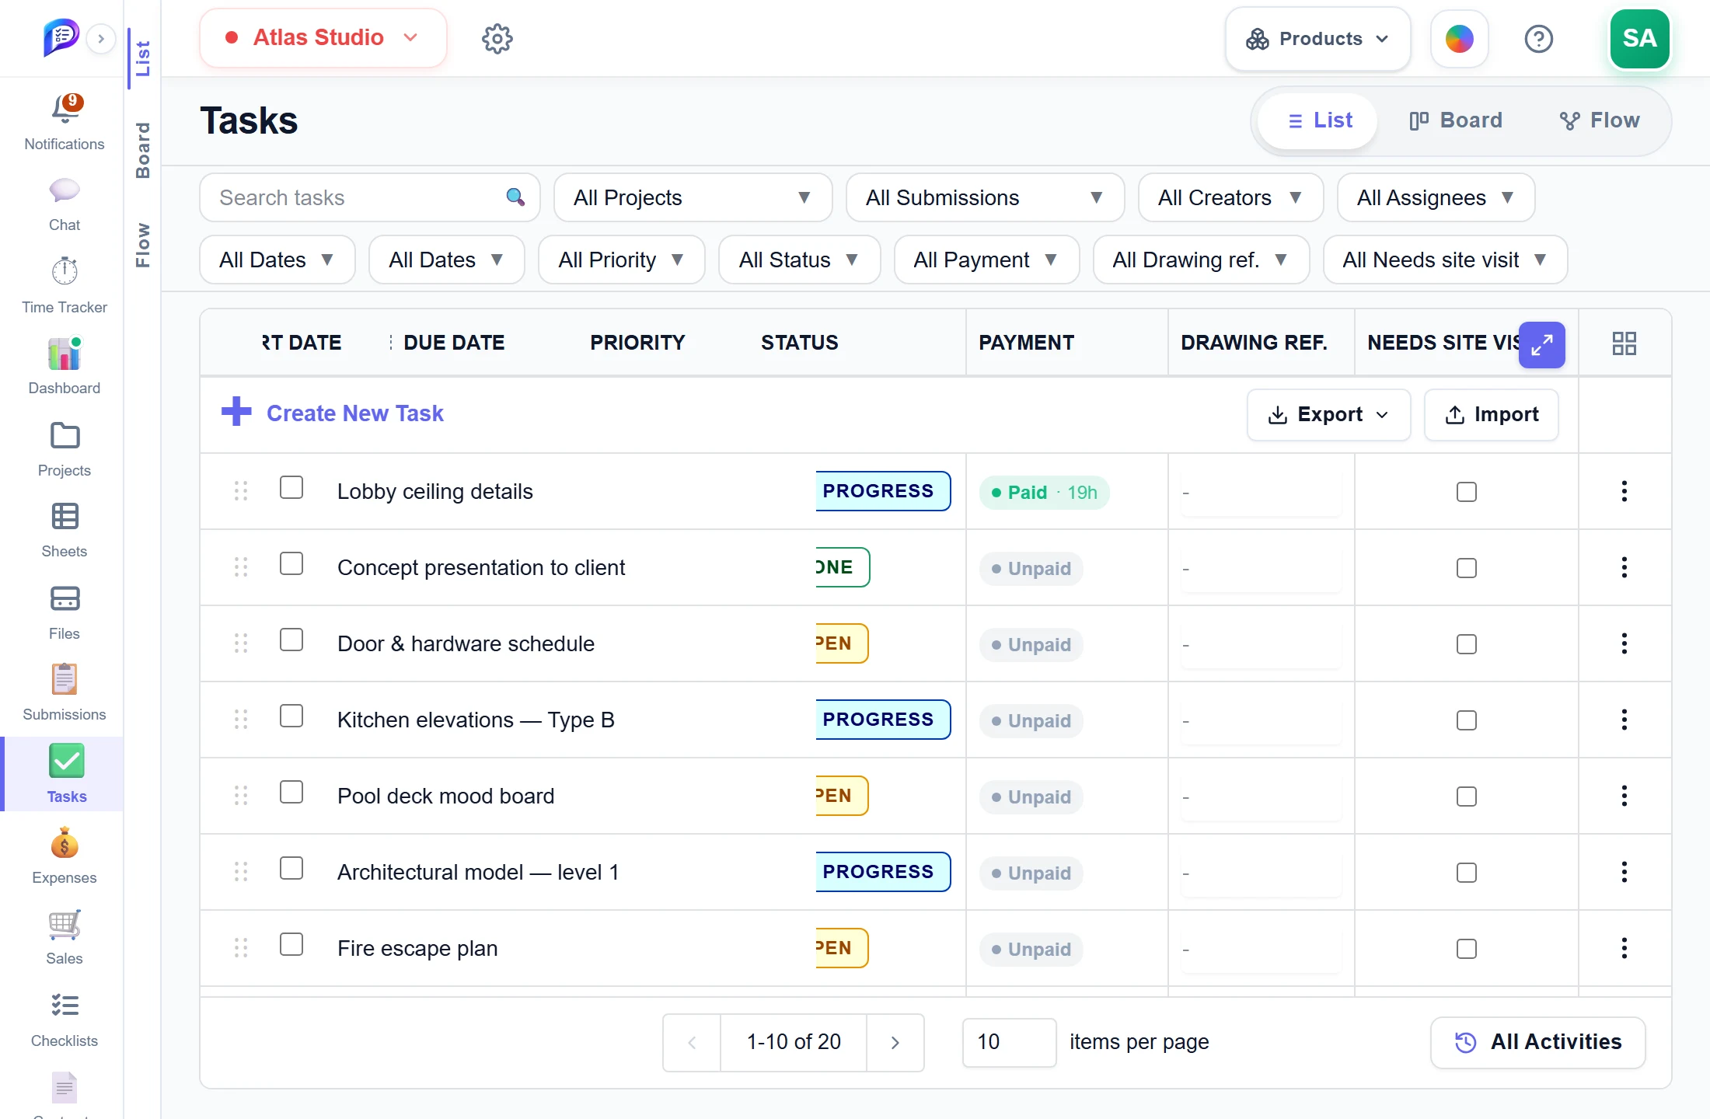This screenshot has width=1710, height=1119.
Task: Open the Export button menu
Action: coord(1328,414)
